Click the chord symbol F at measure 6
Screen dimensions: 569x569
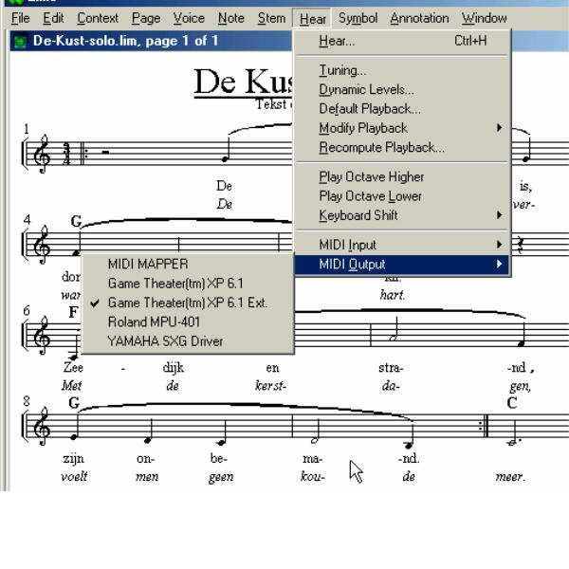point(73,312)
